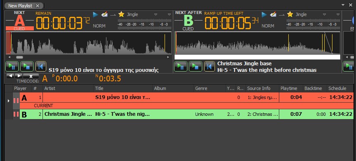
Task: Select title cell 'S19 μόνο 10 είναι τ...'
Action: 123,98
